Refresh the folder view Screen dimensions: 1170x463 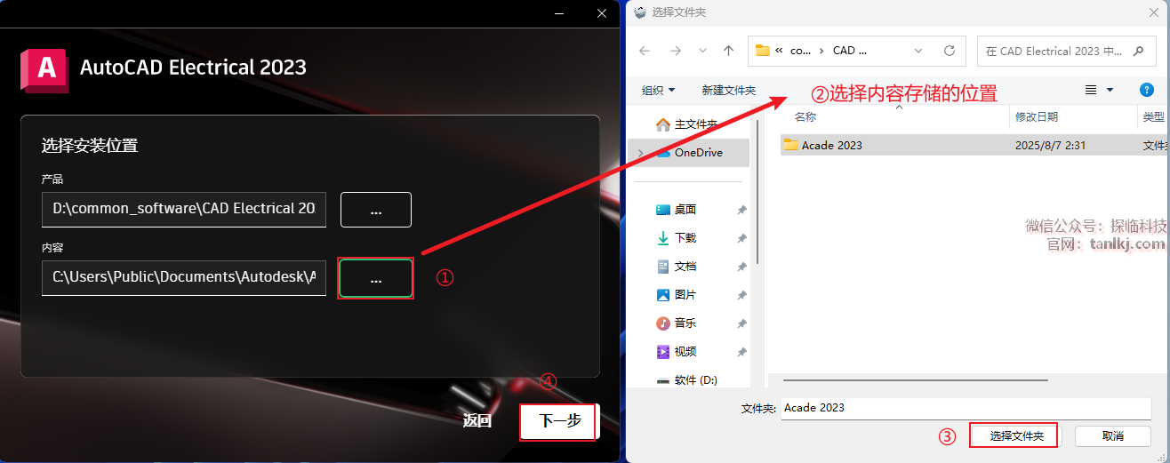point(949,51)
